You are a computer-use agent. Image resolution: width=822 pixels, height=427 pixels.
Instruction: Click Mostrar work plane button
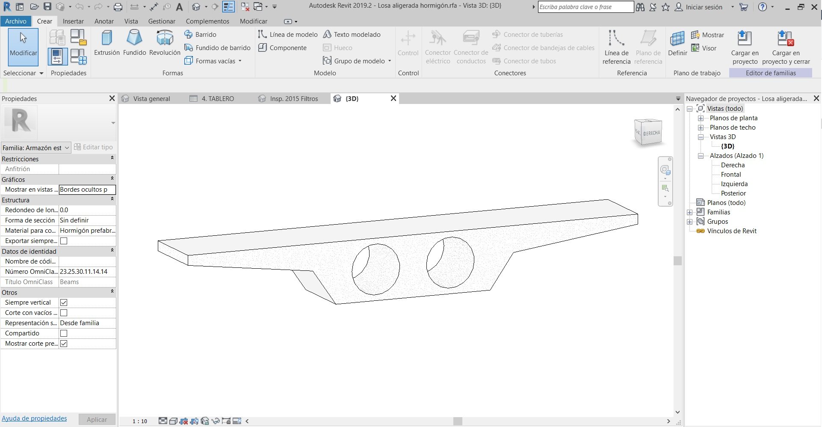707,35
